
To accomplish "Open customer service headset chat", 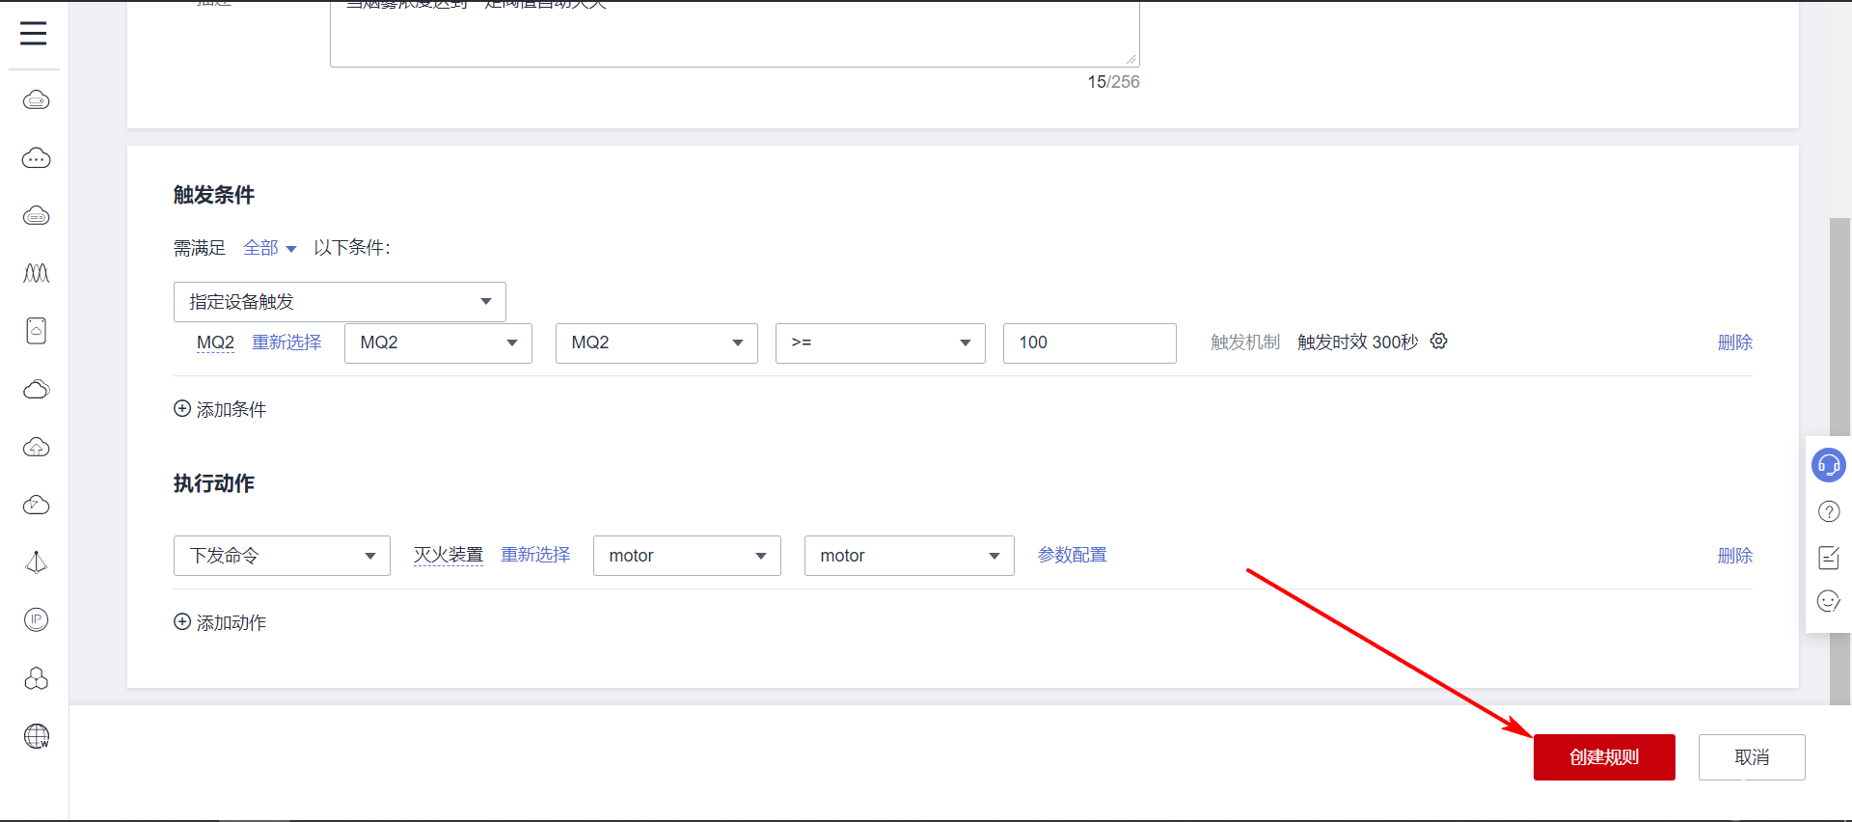I will (x=1829, y=465).
